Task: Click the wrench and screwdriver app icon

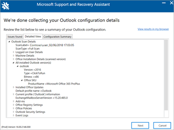Action: pyautogui.click(x=6, y=6)
